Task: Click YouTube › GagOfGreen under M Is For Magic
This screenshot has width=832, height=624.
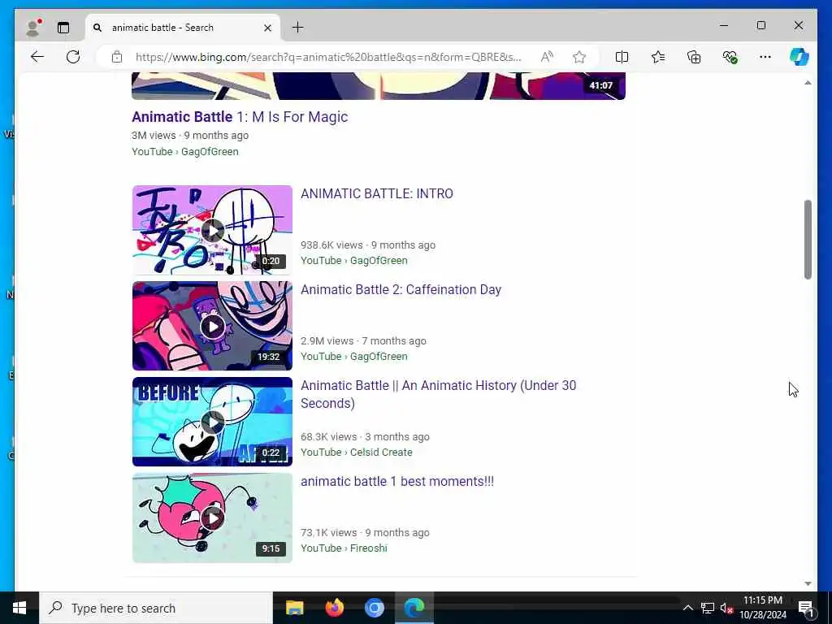Action: tap(184, 152)
